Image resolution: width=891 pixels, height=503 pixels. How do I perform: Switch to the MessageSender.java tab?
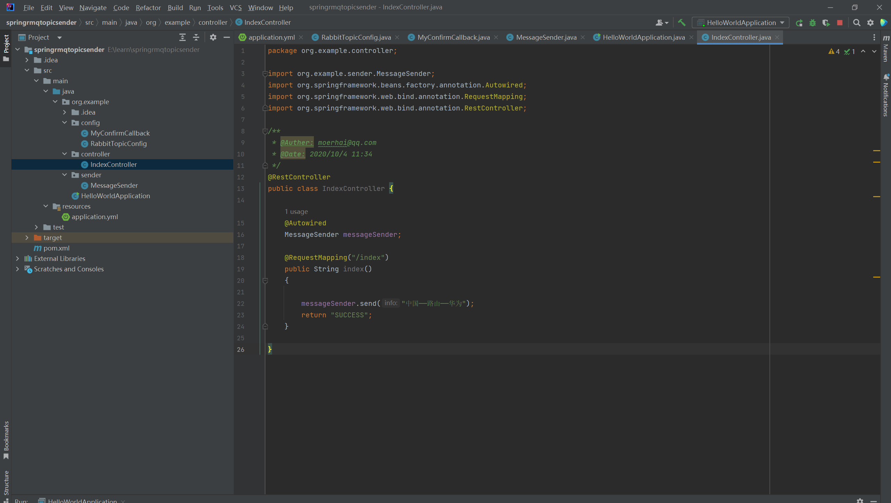(545, 37)
